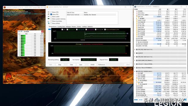Click thermometer icon on GPU 热点温度 row
The height and width of the screenshot is (106, 188).
tap(137, 75)
